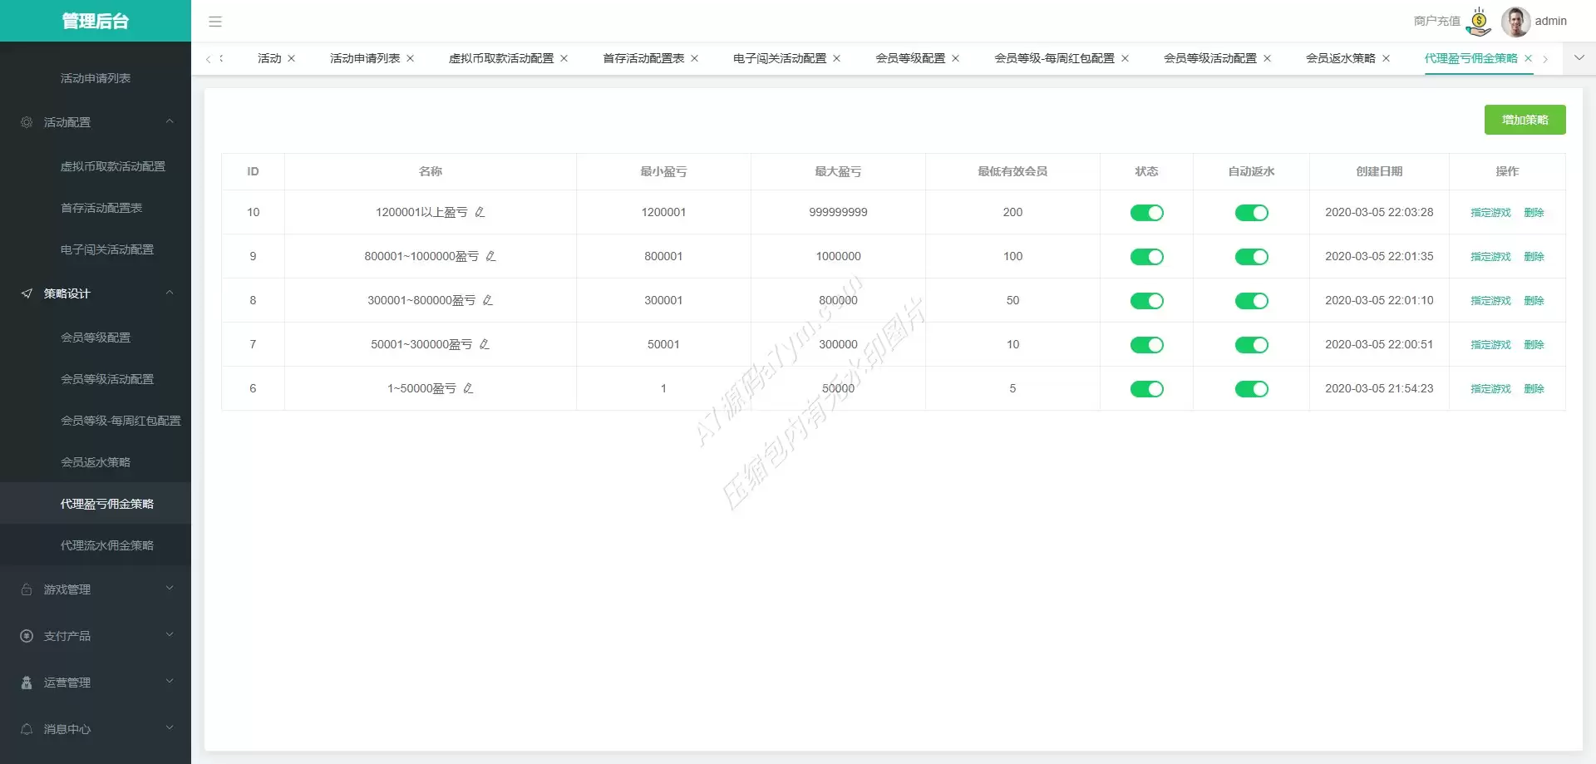
Task: Click 指定游戏 link for ID 9 row
Action: coord(1490,257)
